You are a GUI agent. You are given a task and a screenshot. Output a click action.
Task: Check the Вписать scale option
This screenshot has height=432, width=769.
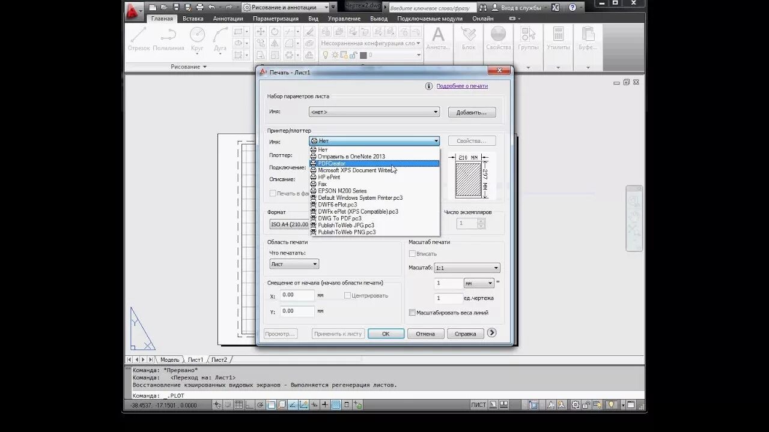412,254
